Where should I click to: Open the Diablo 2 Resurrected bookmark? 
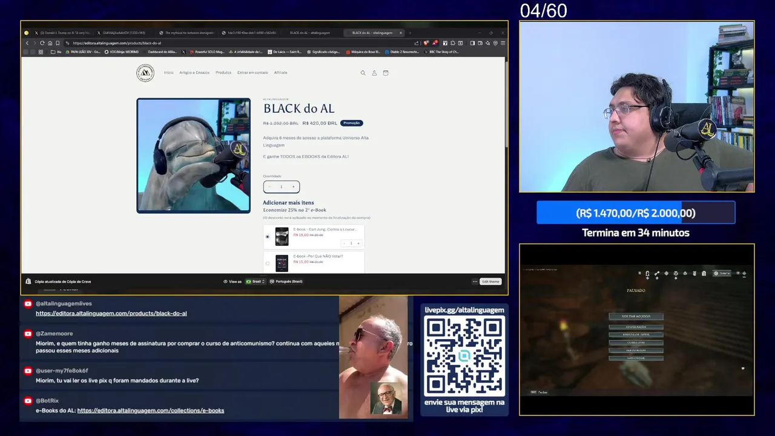point(403,51)
